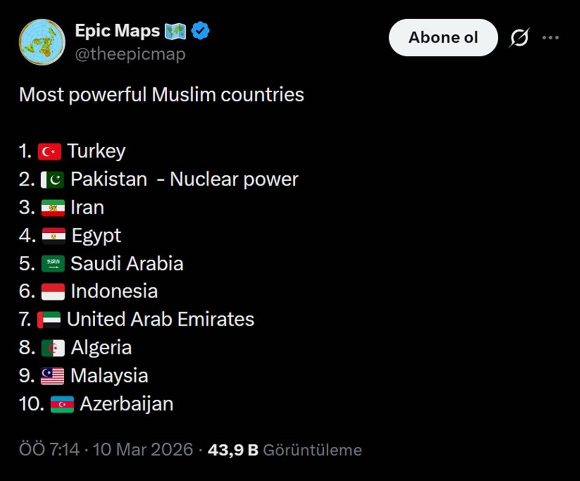Click the Algeria flag icon
This screenshot has height=481, width=580.
click(53, 348)
